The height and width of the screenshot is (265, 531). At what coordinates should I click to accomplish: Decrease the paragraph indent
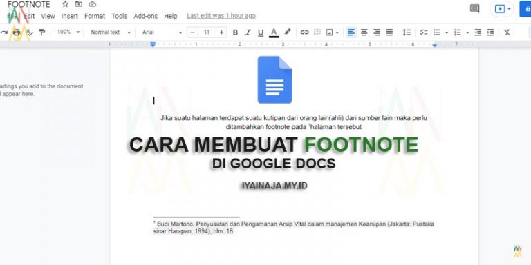point(478,32)
